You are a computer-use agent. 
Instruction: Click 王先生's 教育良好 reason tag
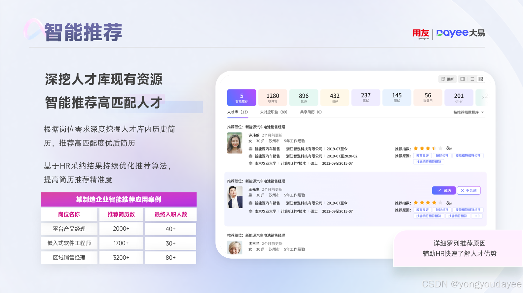(x=422, y=210)
